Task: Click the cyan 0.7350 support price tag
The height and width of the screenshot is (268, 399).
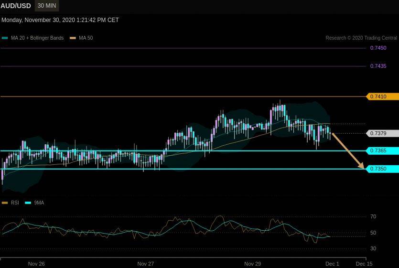Action: pos(382,169)
